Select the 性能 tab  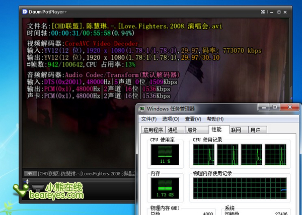pyautogui.click(x=219, y=129)
